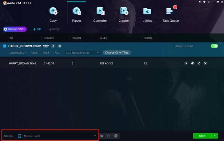Click the shirt skin icon in title bar
This screenshot has height=141, width=224.
(x=204, y=2)
